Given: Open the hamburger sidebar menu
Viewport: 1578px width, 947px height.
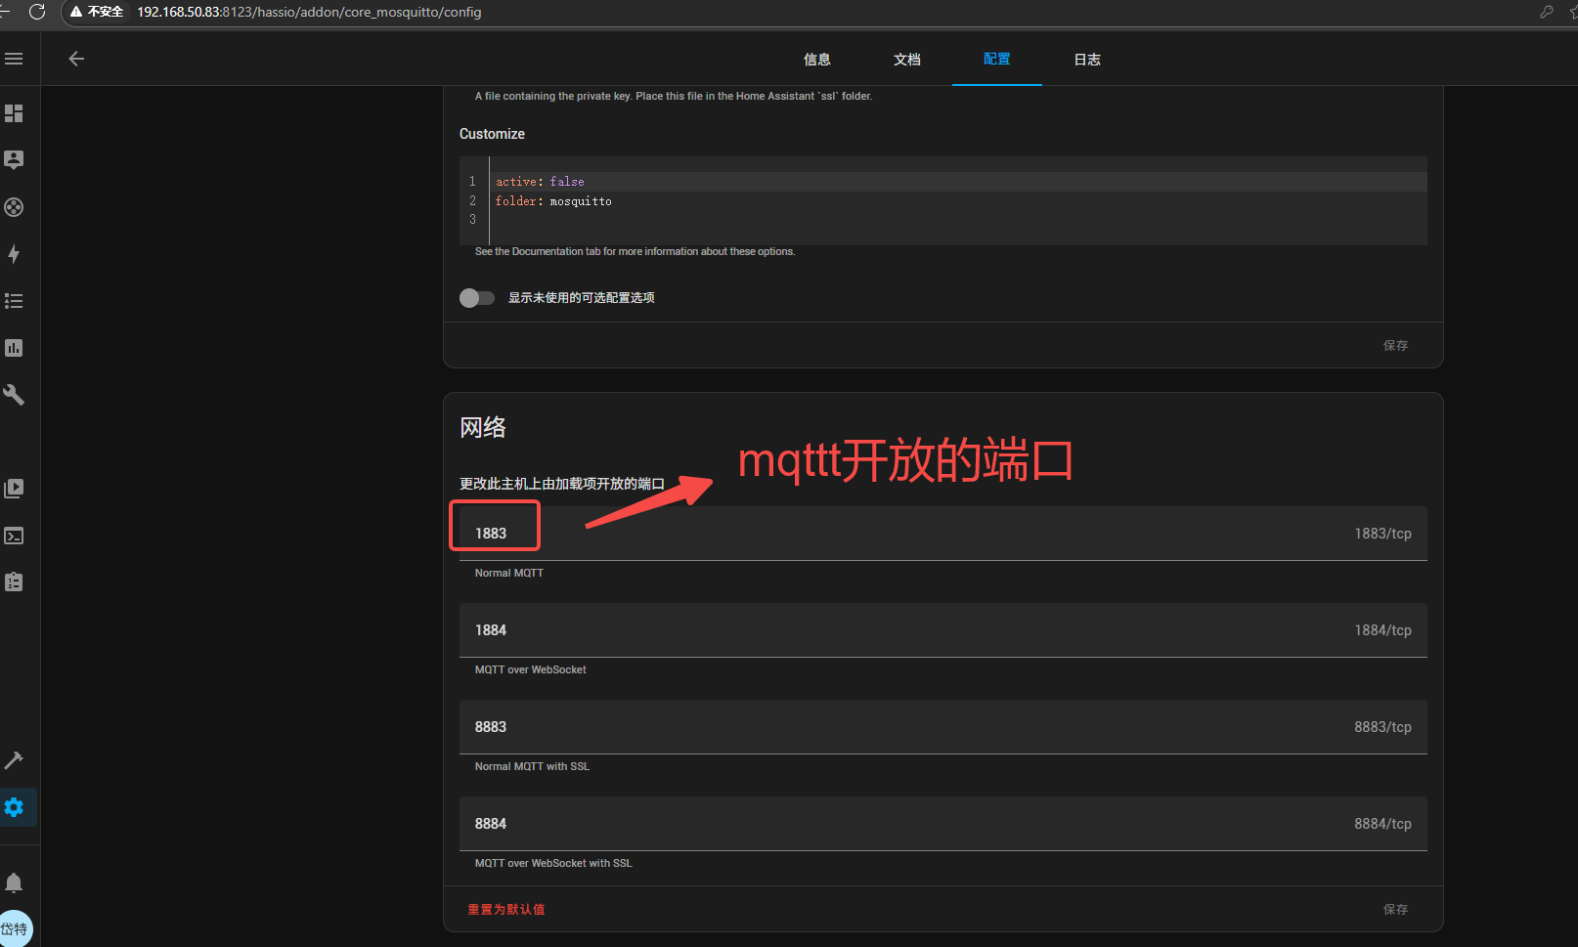Looking at the screenshot, I should coord(14,59).
